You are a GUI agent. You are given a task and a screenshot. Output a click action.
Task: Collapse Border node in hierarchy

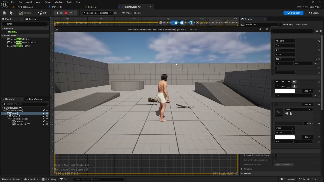coord(6,113)
